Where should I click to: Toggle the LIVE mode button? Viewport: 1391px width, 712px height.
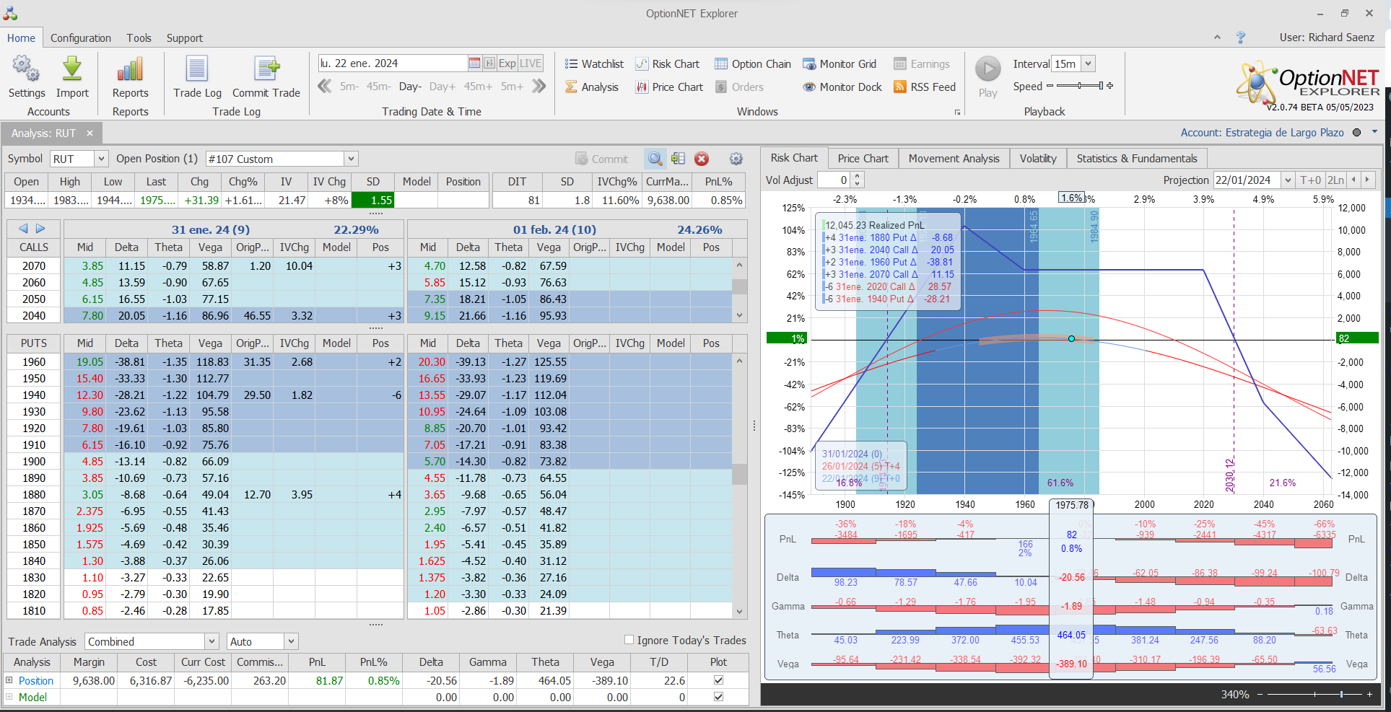point(531,63)
